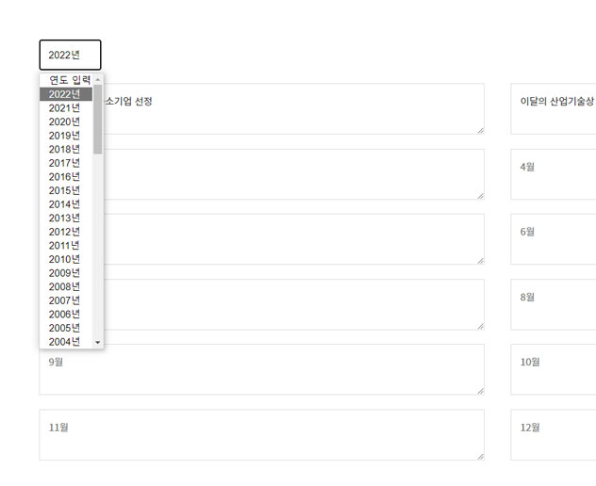Choose the 연도 입력 option
Viewport: 596px width, 486px height.
tap(66, 80)
